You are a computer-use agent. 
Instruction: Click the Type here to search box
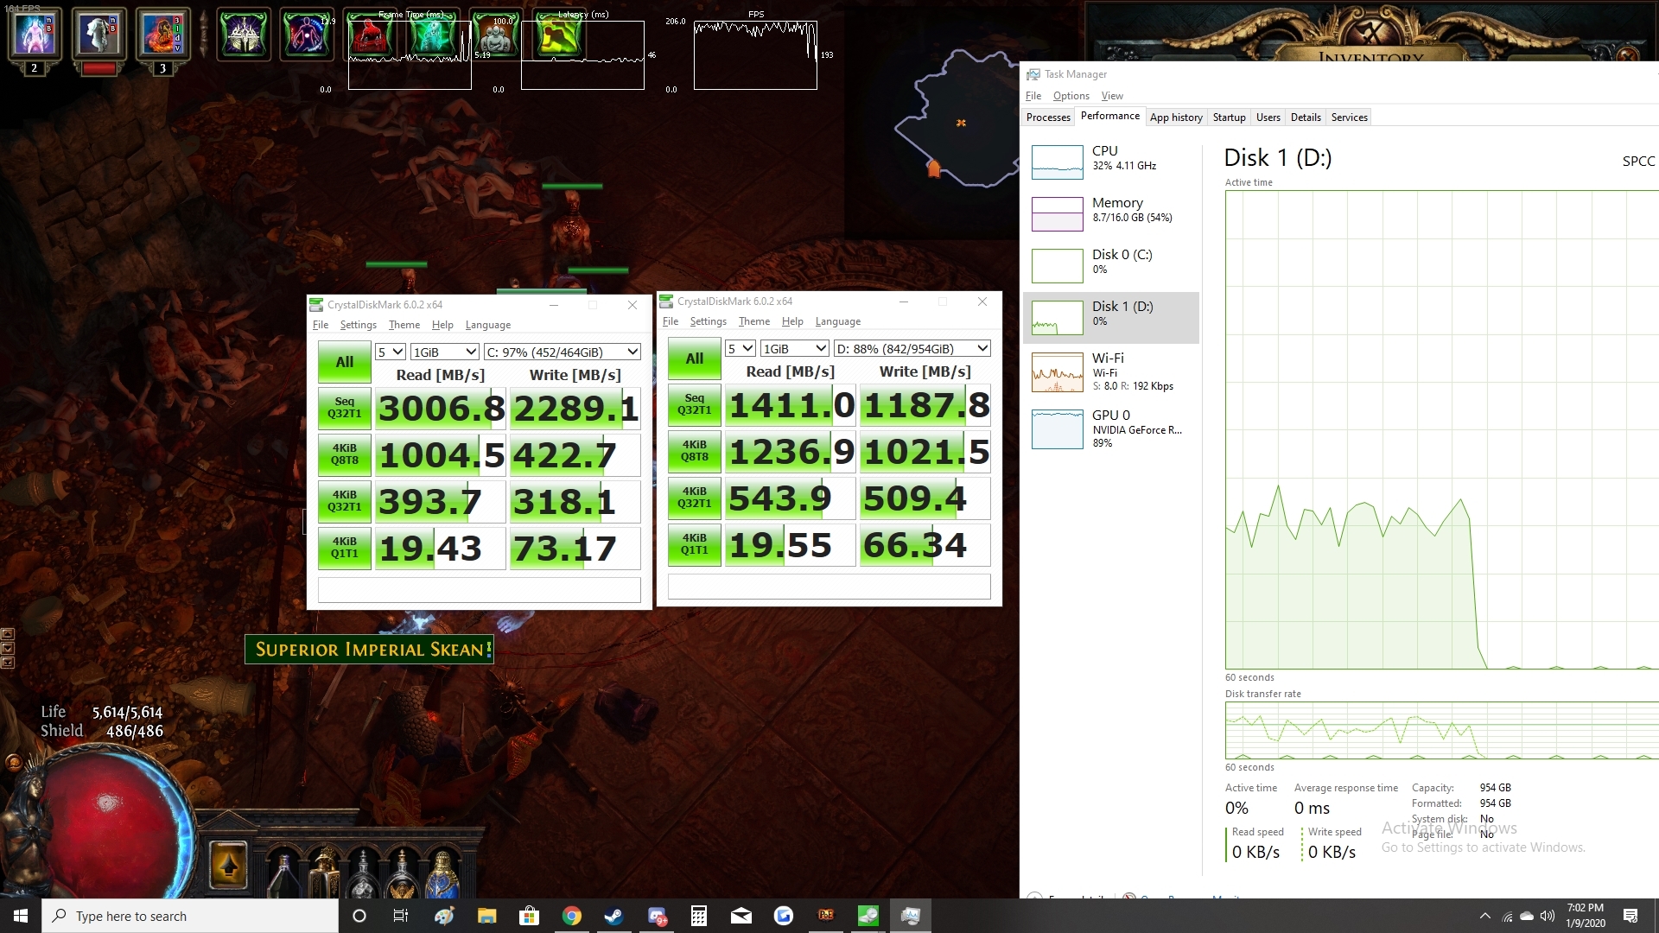pos(190,916)
